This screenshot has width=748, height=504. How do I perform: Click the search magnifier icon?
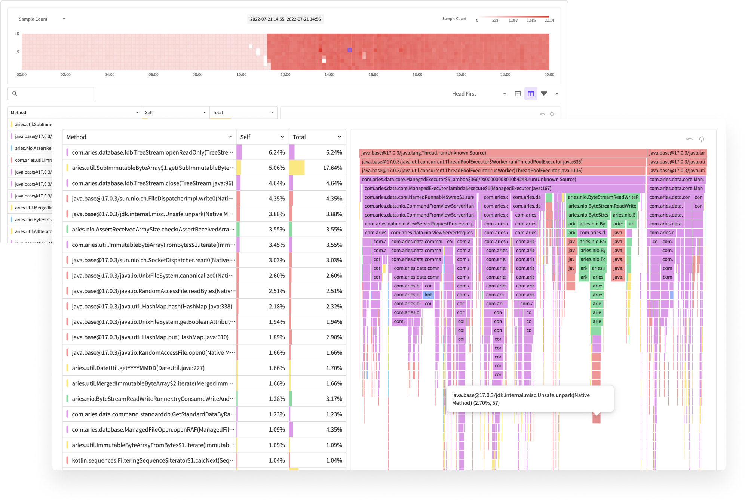click(15, 93)
